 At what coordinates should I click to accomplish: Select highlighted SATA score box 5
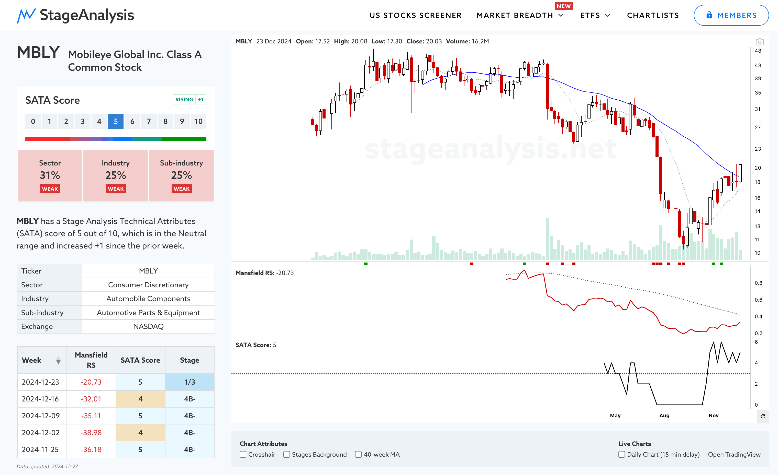[116, 121]
